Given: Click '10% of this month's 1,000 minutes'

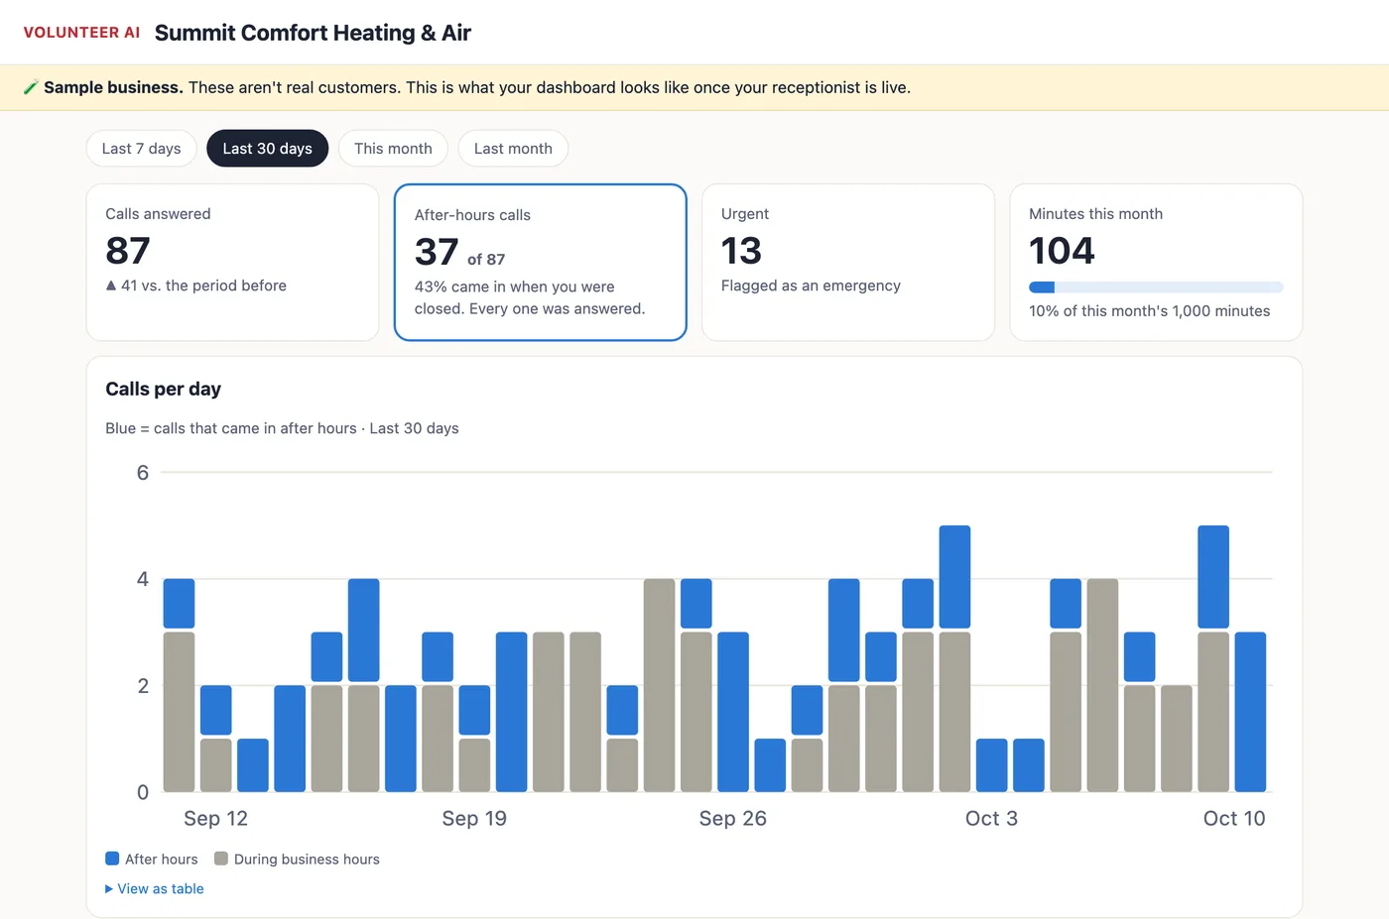Looking at the screenshot, I should point(1150,311).
